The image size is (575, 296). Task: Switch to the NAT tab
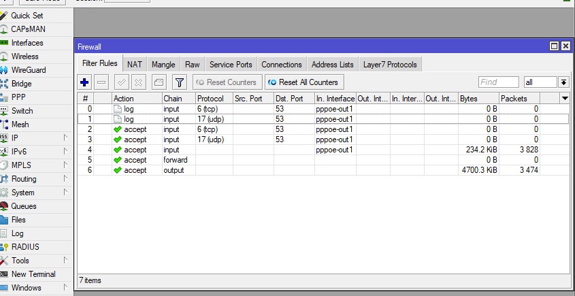coord(135,65)
